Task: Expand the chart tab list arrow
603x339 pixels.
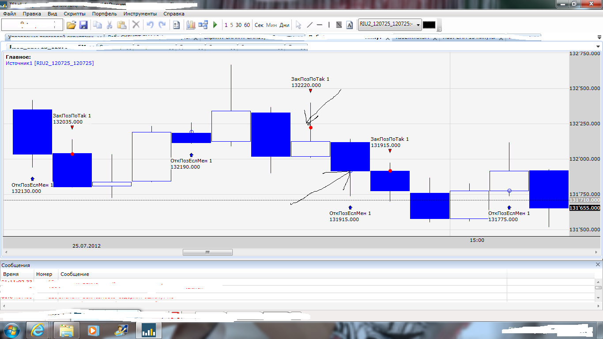Action: coord(599,46)
